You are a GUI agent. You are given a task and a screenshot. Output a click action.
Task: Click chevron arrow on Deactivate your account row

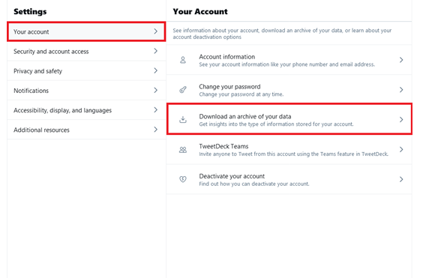[x=401, y=179]
